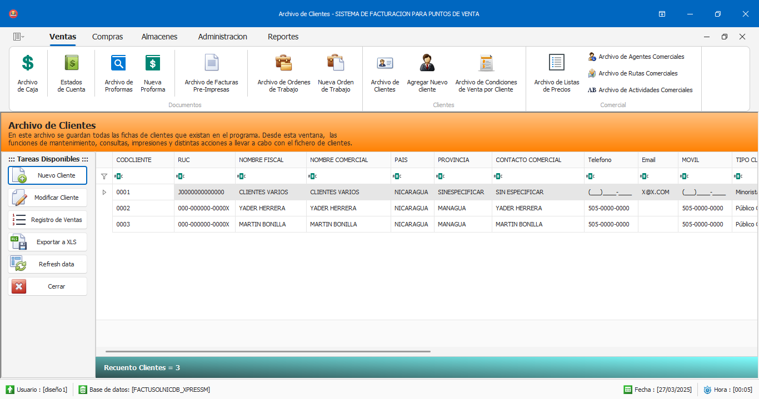Viewport: 759px width, 399px height.
Task: Open filter operator for PROVINCIA column
Action: click(x=440, y=176)
